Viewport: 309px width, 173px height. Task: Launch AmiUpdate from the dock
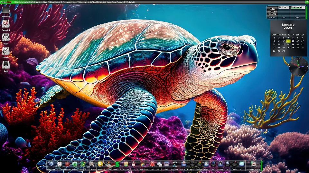coord(51,164)
